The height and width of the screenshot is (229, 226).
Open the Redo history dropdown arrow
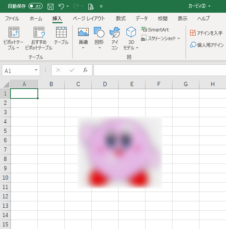(x=82, y=6)
